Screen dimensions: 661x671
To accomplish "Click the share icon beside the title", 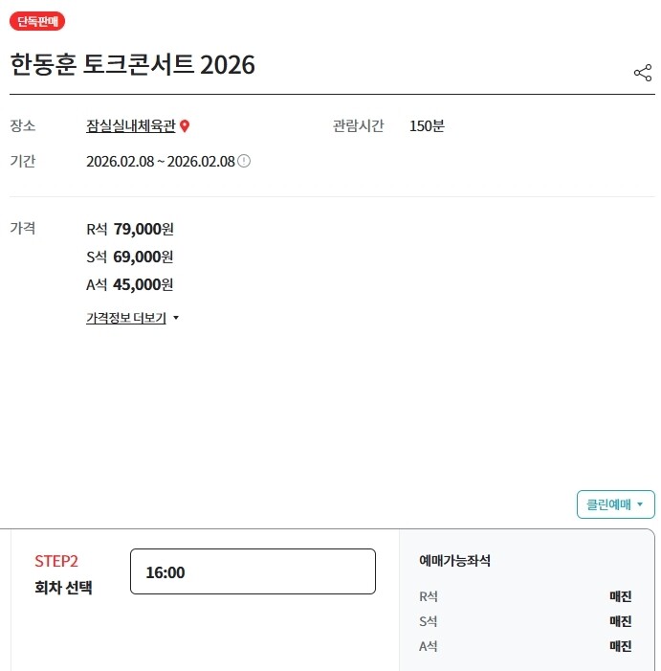I will (642, 73).
